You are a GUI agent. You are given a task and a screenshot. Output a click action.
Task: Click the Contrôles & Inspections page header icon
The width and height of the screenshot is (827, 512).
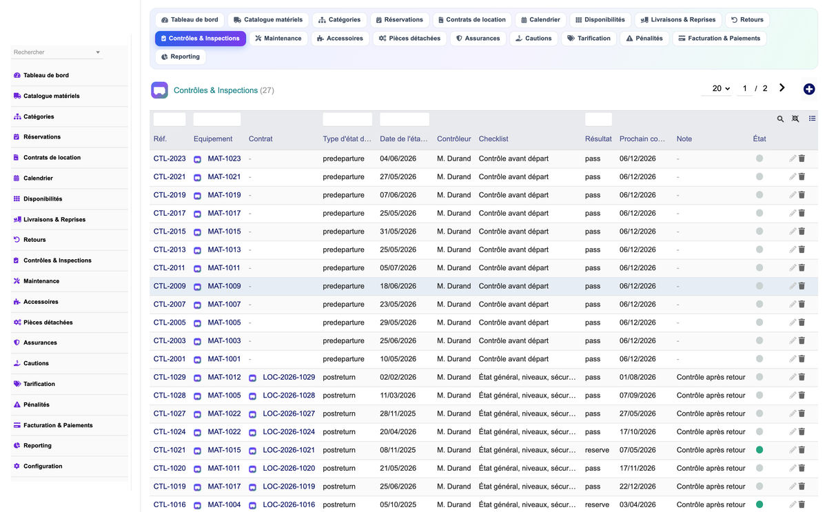159,90
